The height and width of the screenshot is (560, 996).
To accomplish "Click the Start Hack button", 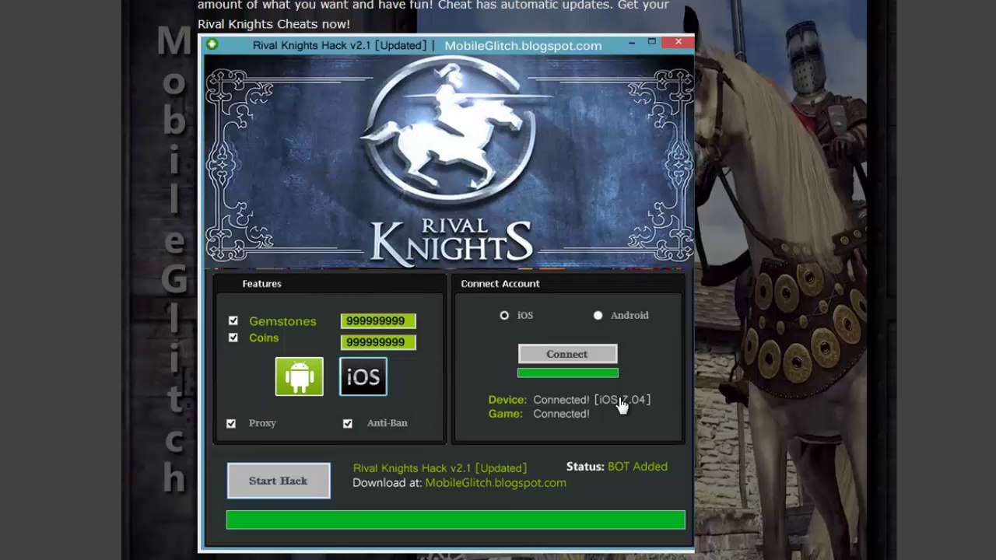I will pyautogui.click(x=279, y=481).
